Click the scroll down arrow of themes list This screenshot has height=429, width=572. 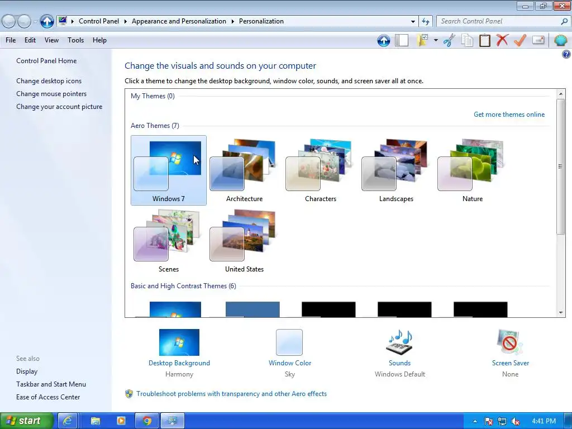pos(561,313)
